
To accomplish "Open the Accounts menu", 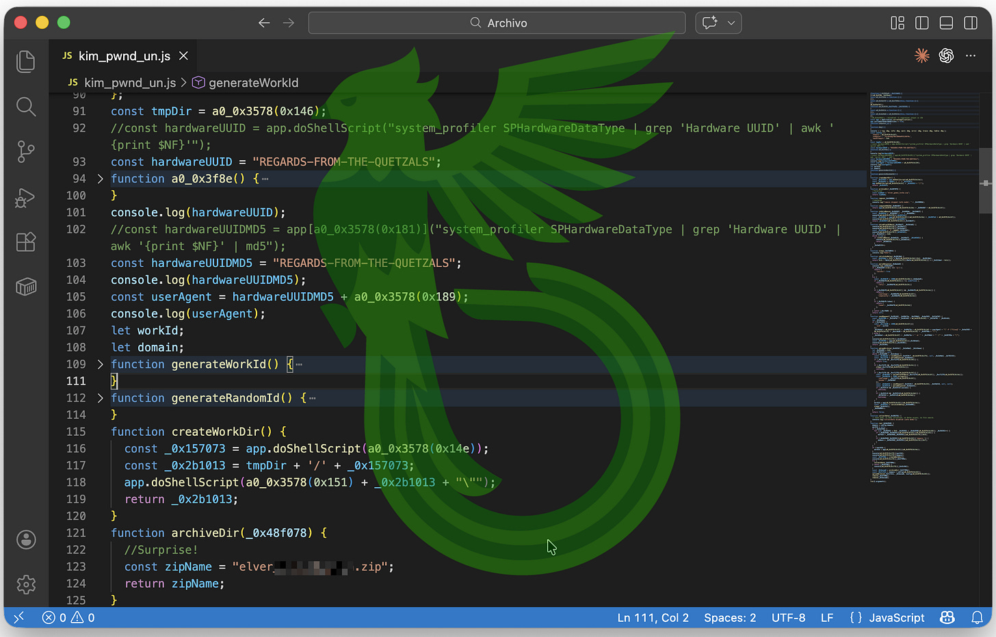I will 26,540.
